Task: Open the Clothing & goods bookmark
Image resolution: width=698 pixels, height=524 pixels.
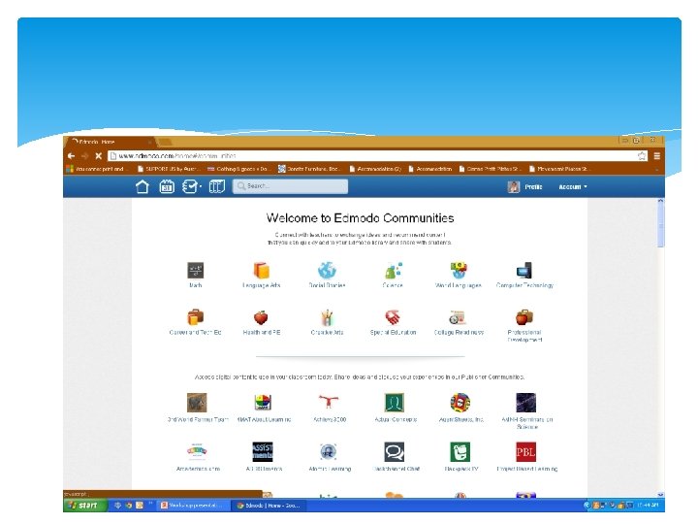Action: 238,169
